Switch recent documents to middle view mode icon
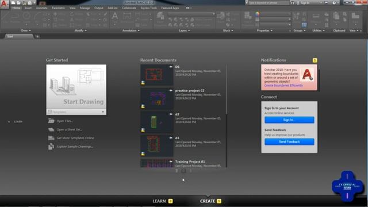This screenshot has width=368, height=207. coord(184,171)
